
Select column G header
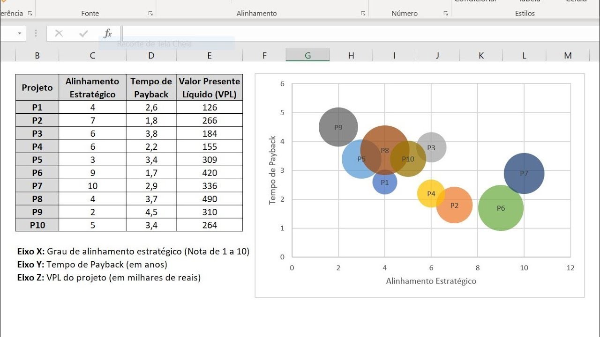pos(307,56)
